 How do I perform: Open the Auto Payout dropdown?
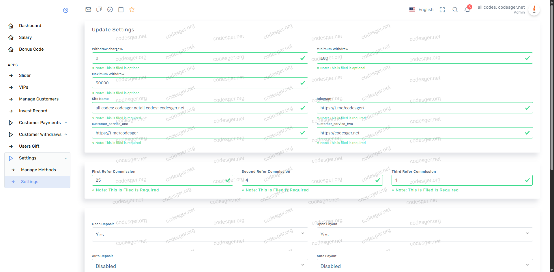pos(424,266)
